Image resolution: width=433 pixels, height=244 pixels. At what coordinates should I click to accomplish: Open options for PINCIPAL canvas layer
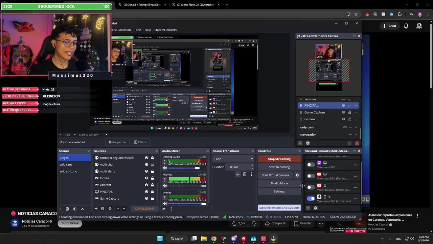356,106
